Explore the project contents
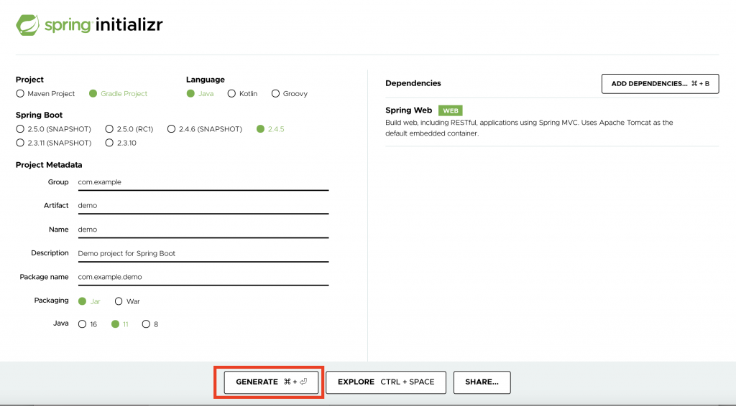736x406 pixels. (386, 382)
